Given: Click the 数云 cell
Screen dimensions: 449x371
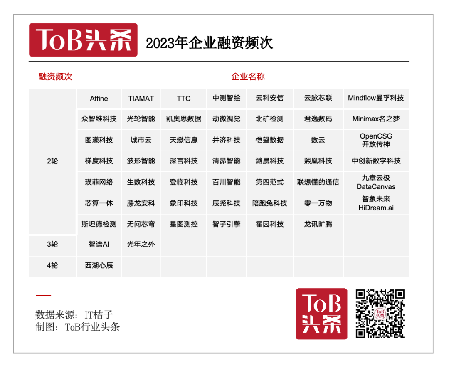Looking at the screenshot, I should point(318,140).
